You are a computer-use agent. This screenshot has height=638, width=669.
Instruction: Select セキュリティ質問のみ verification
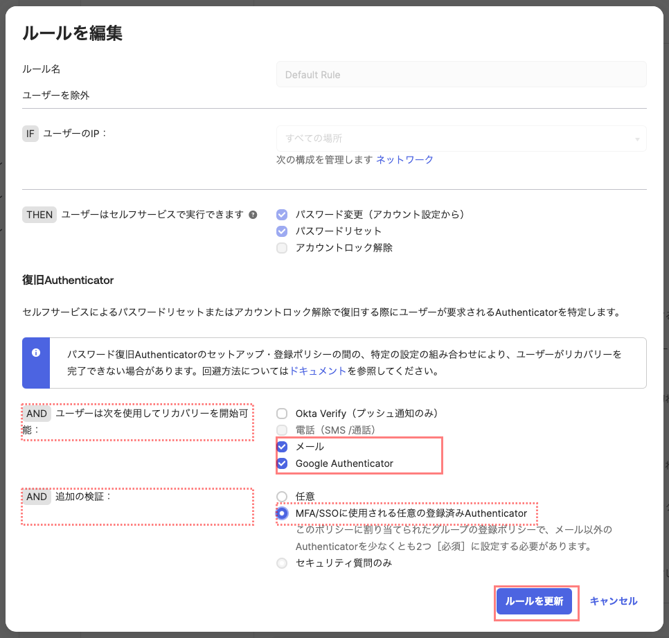click(x=281, y=562)
